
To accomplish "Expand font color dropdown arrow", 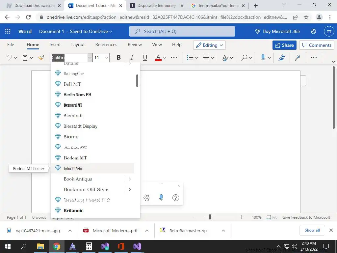I will pyautogui.click(x=165, y=58).
